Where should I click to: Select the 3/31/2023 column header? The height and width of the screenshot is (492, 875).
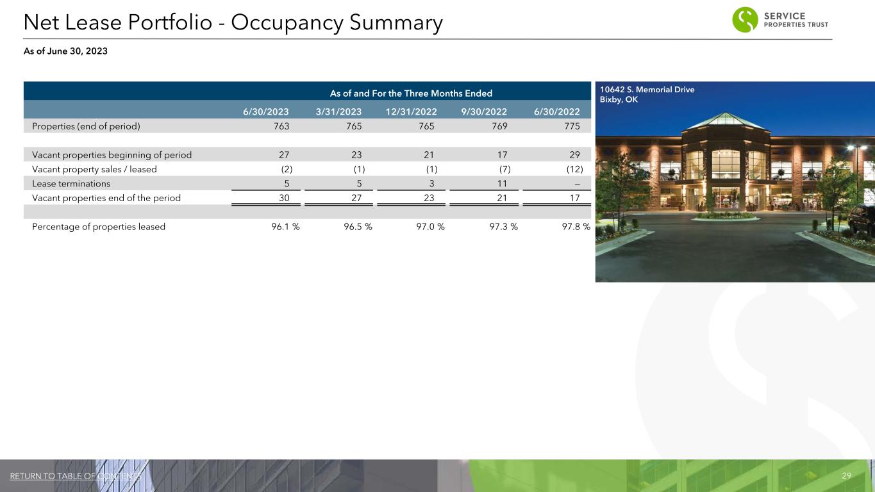338,110
